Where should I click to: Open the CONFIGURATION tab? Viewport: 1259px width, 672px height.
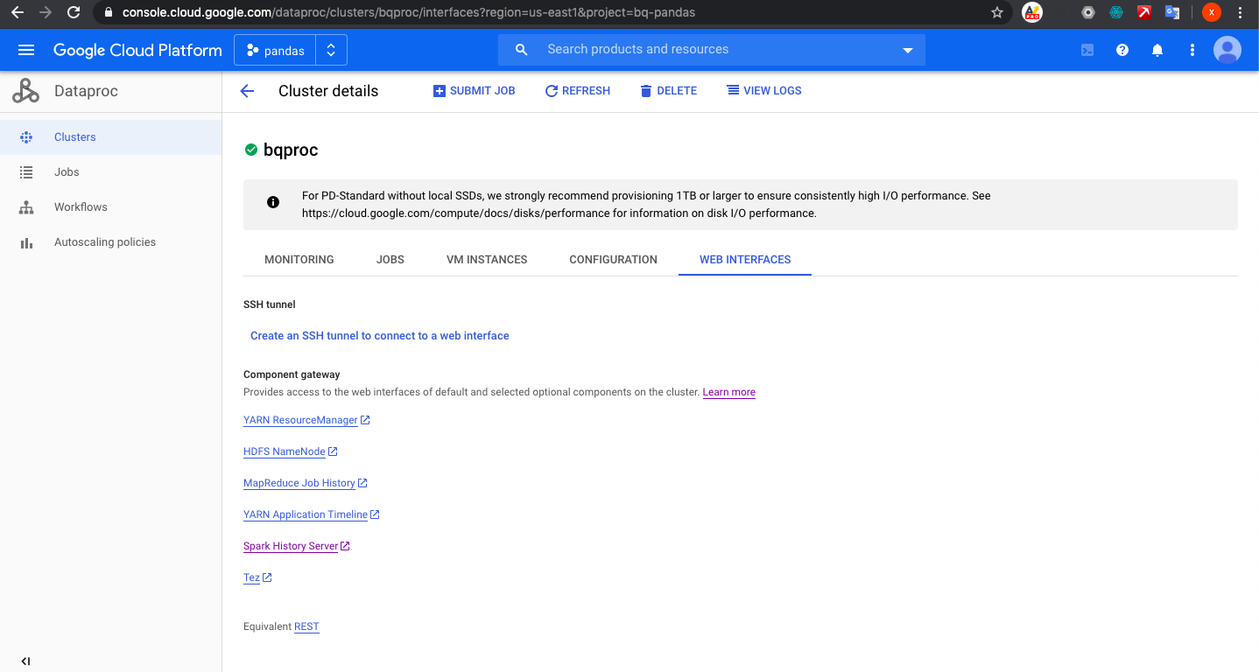613,260
